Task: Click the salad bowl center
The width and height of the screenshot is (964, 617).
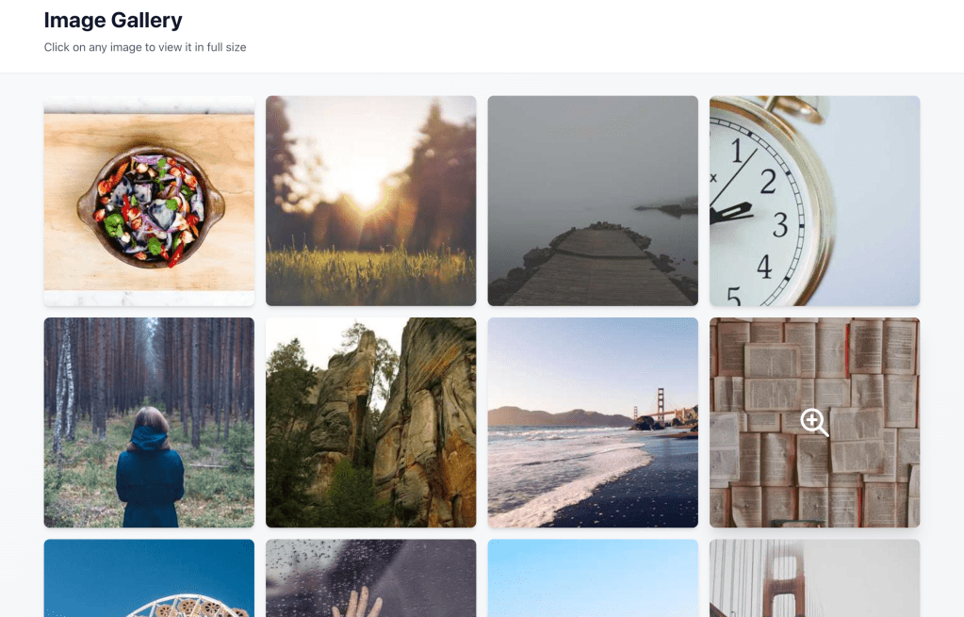Action: tap(151, 206)
